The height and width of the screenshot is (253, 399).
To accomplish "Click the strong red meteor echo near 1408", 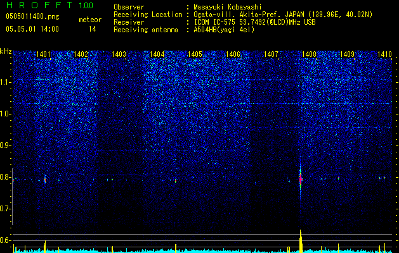I will coord(301,179).
